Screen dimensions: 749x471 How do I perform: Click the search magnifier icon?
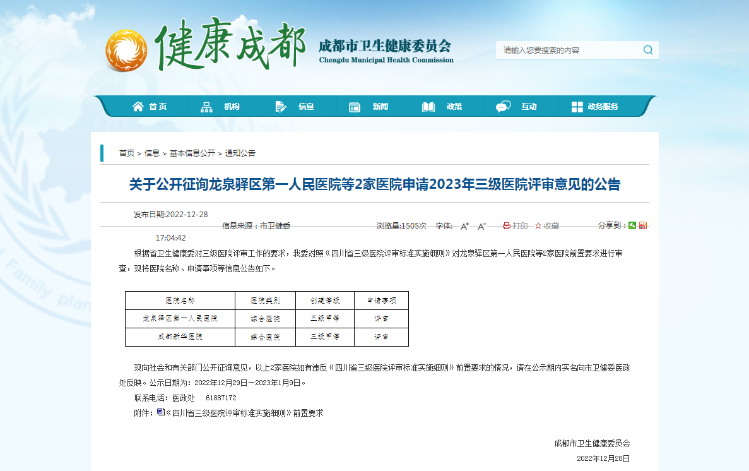(648, 51)
